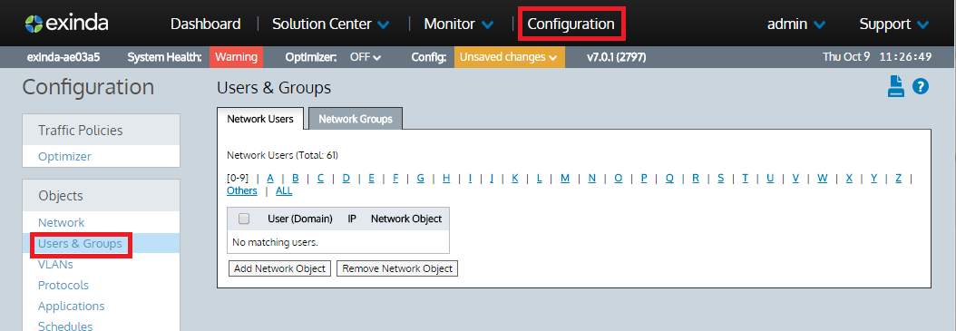
Task: Expand the Monitor dropdown
Action: [459, 24]
